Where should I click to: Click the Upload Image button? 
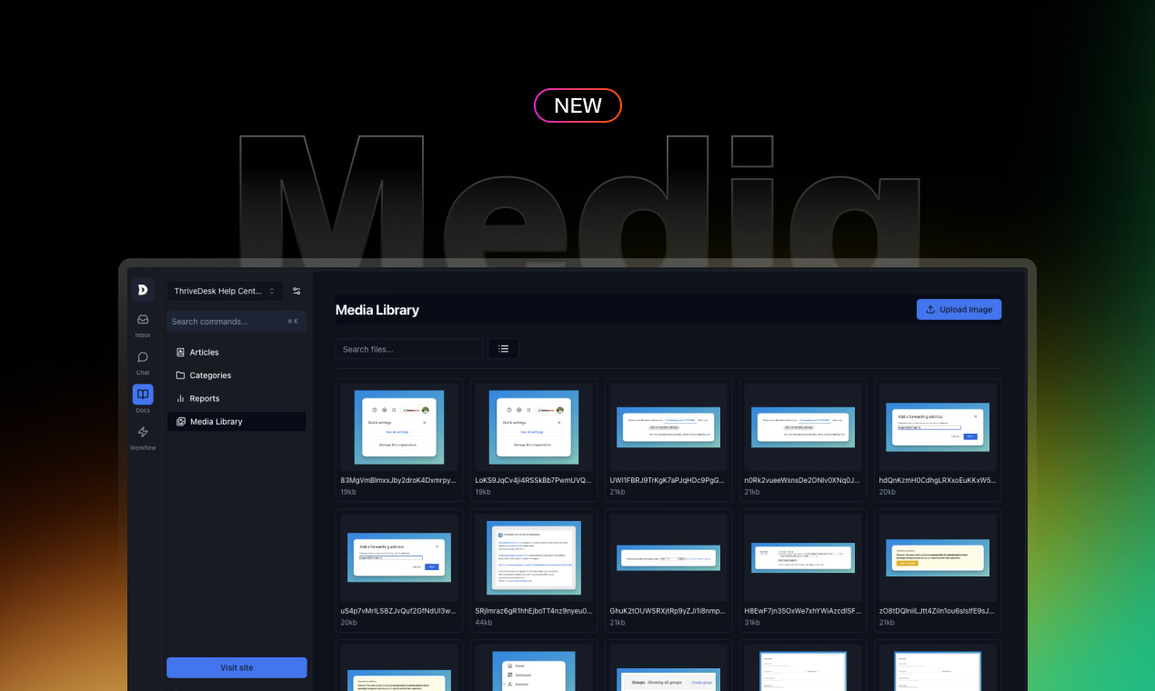coord(959,309)
